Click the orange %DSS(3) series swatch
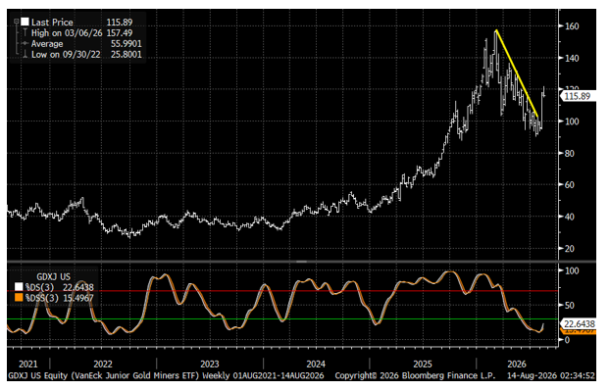 coord(19,298)
